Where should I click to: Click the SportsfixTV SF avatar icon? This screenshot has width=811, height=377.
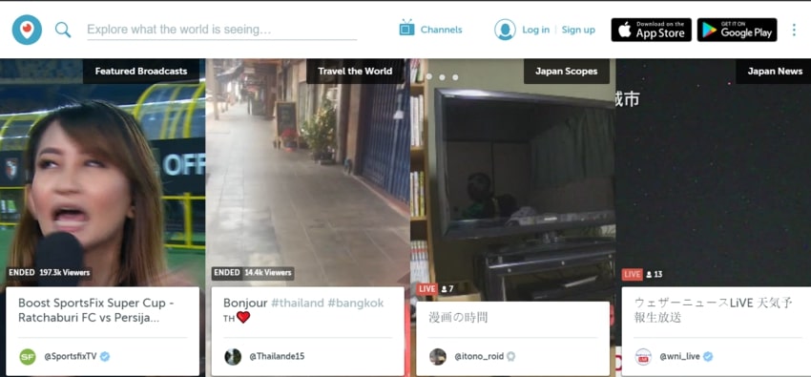tap(28, 356)
